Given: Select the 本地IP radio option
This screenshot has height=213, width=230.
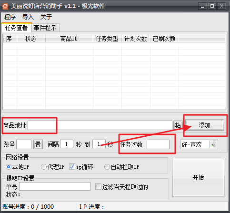Looking at the screenshot, I should coord(18,167).
